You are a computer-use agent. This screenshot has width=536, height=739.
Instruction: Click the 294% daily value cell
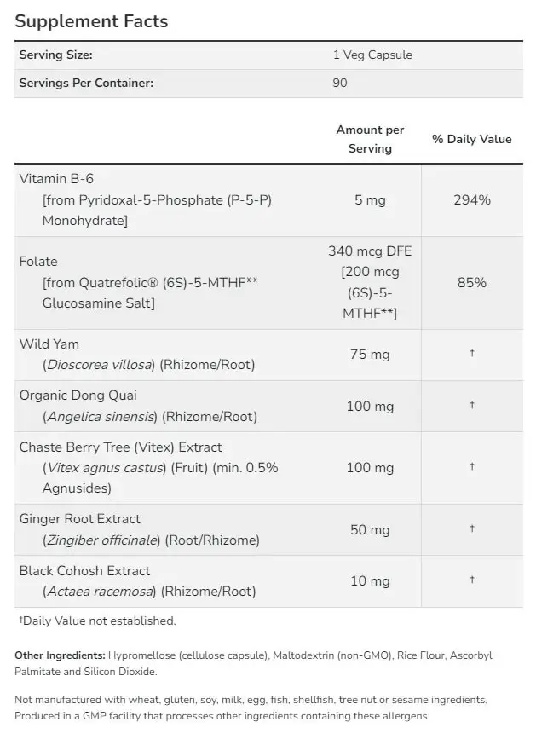tap(472, 199)
